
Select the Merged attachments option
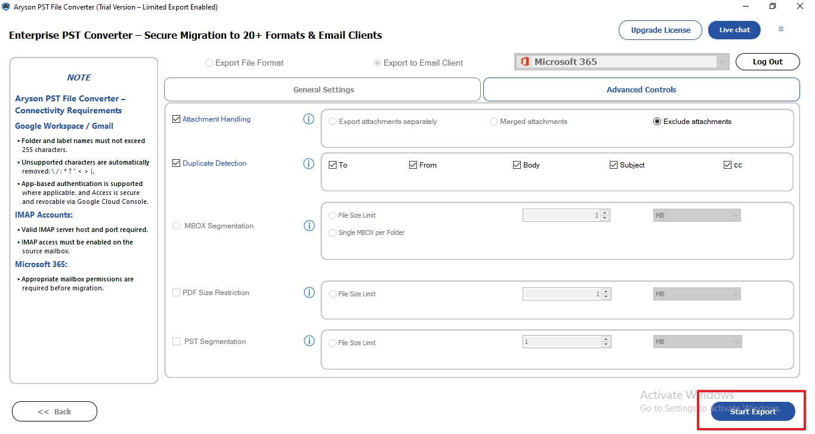(x=493, y=122)
